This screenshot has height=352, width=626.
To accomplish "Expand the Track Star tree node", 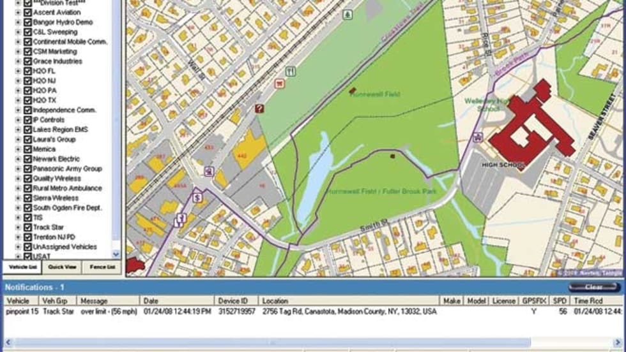I will tap(18, 228).
